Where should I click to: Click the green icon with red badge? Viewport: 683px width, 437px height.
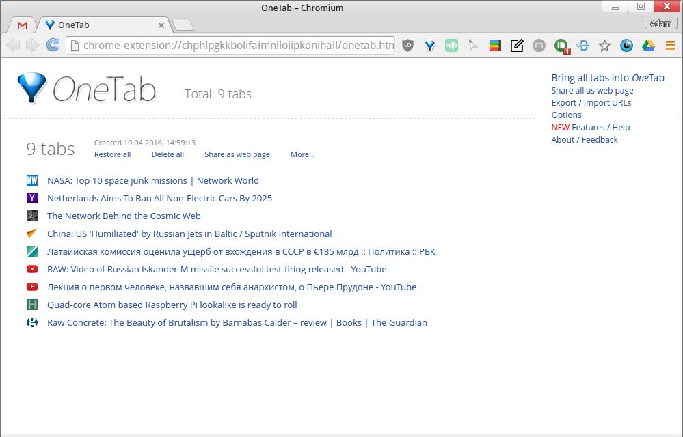click(x=561, y=46)
